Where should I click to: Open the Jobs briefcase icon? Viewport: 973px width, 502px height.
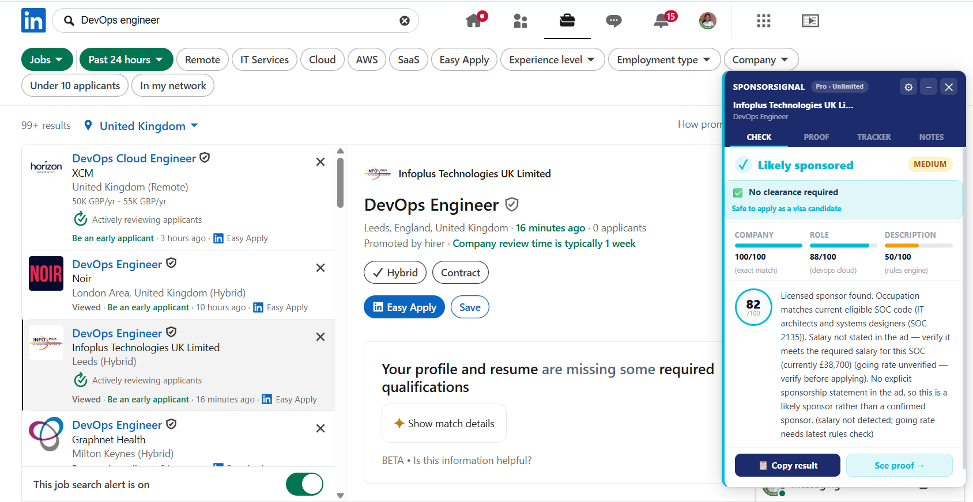click(567, 21)
